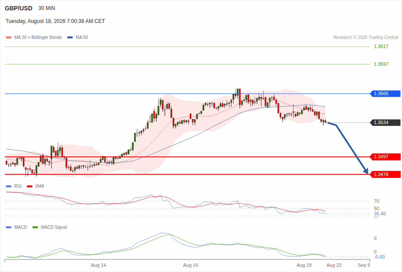Click the MA 20 + Bollinger Bands legend swatch

[9, 37]
